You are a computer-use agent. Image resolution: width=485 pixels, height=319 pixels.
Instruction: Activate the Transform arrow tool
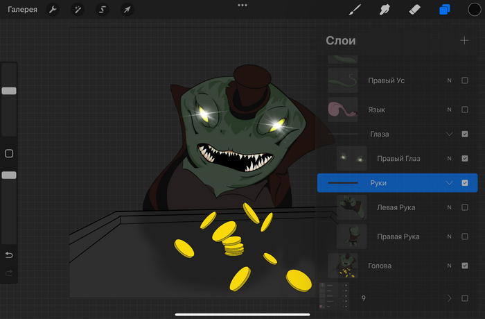tap(127, 10)
